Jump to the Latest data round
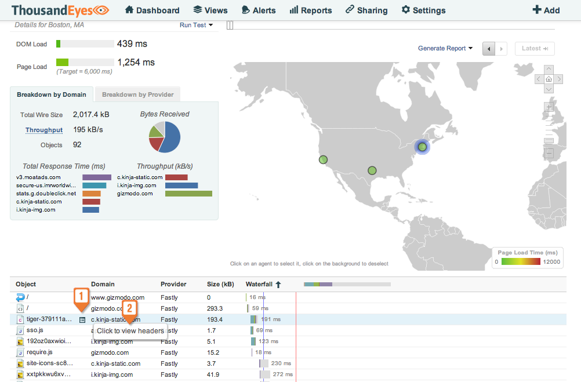This screenshot has width=581, height=382. pyautogui.click(x=535, y=49)
